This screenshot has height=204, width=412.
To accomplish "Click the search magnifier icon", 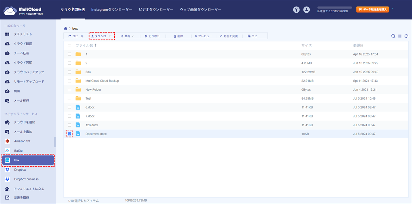I will (393, 36).
